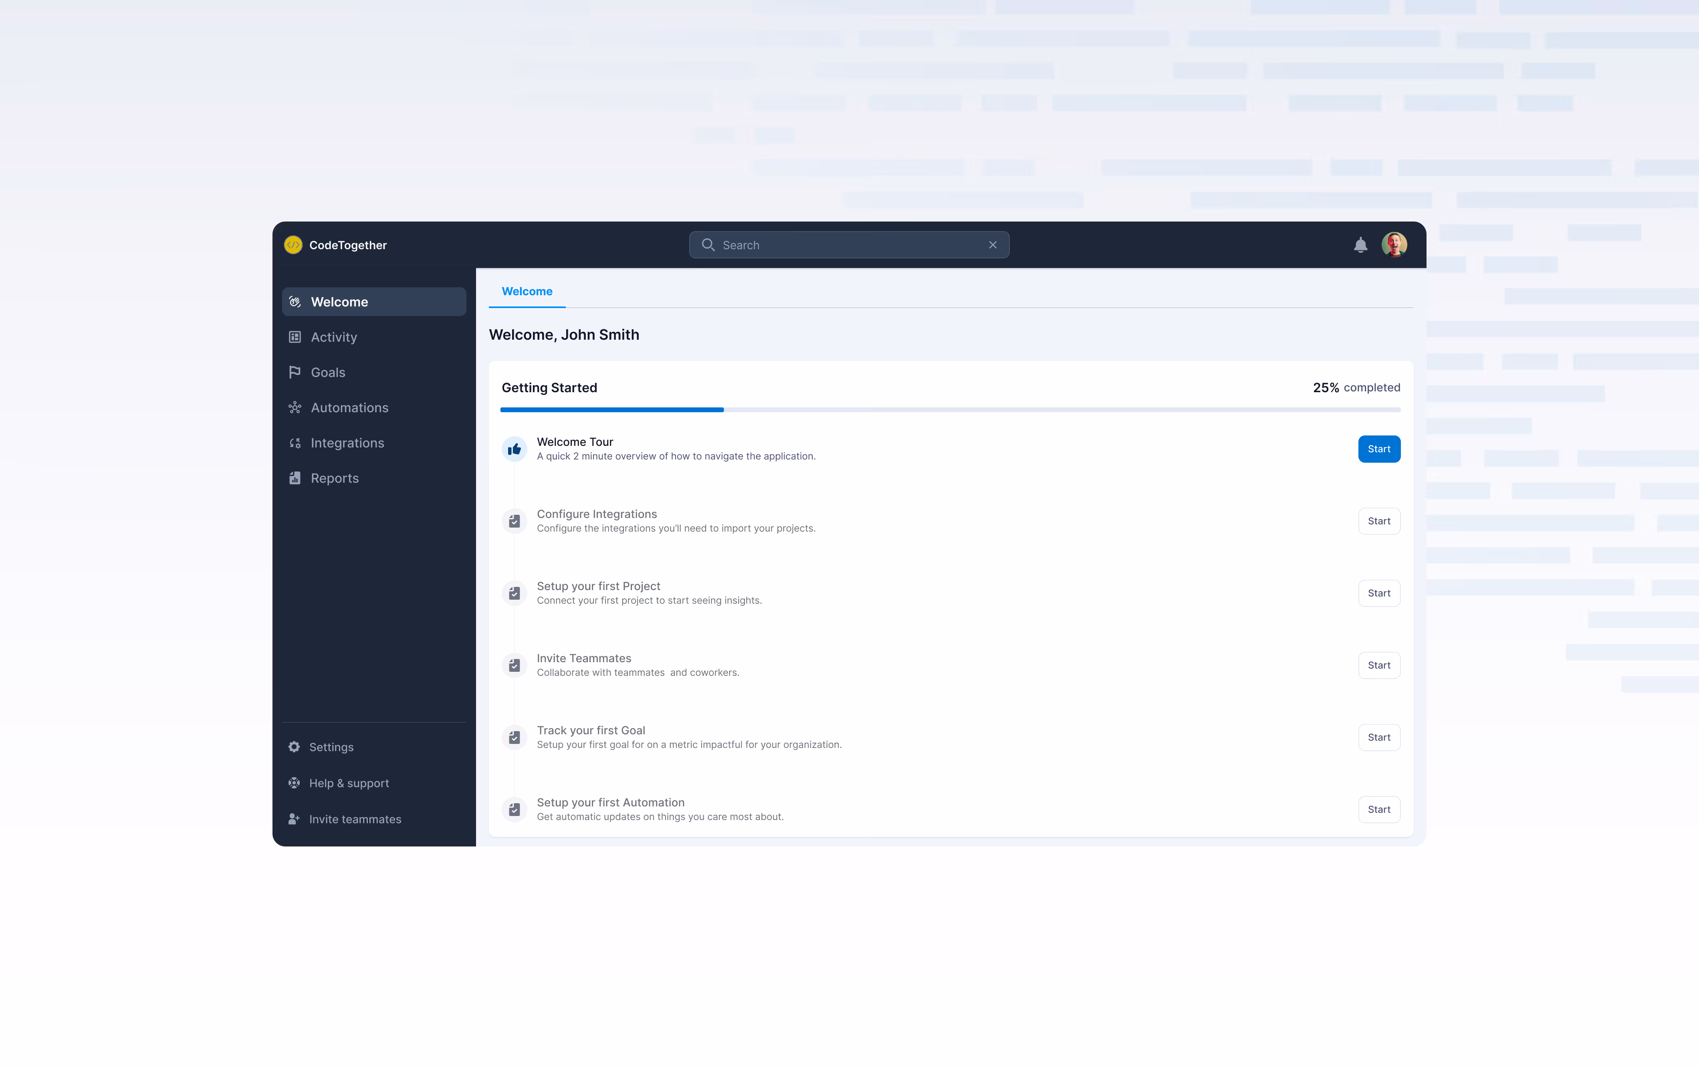Click the Help & support lifebuoy icon
1699x1068 pixels.
[x=294, y=783]
